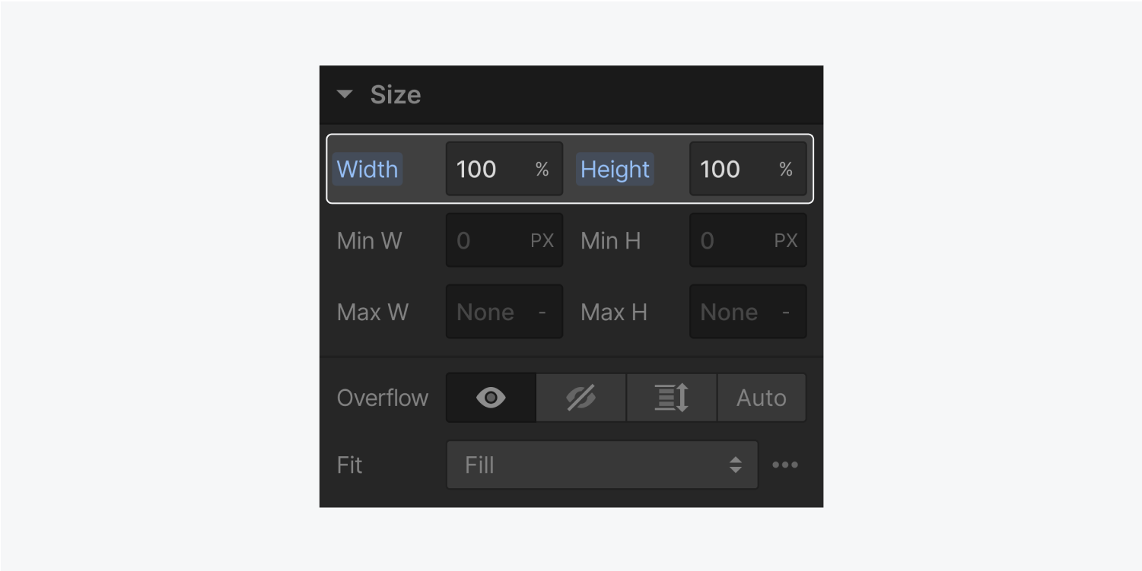Collapse the Size section
The height and width of the screenshot is (571, 1142).
(344, 94)
